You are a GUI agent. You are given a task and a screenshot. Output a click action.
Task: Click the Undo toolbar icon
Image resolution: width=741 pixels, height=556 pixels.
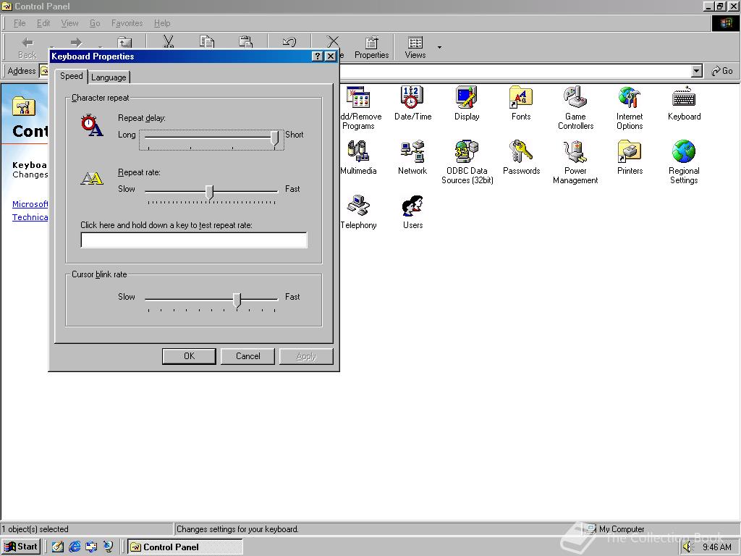[x=289, y=43]
